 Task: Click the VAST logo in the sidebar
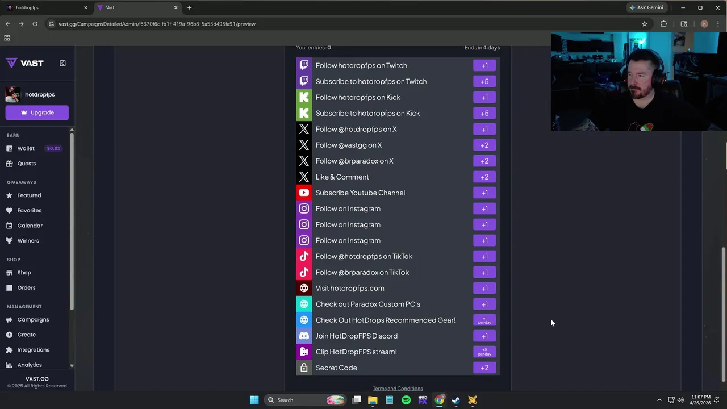tap(25, 63)
